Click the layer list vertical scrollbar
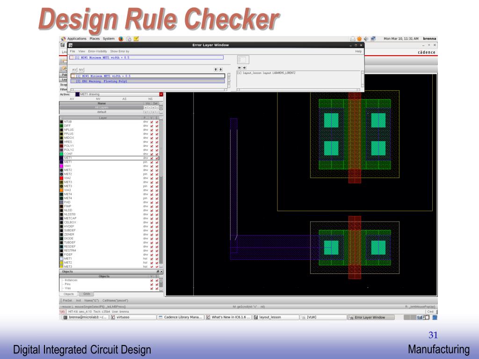The height and width of the screenshot is (359, 479). tap(161, 192)
